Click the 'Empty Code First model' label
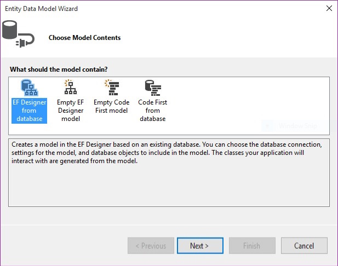338x266 pixels. coord(111,106)
